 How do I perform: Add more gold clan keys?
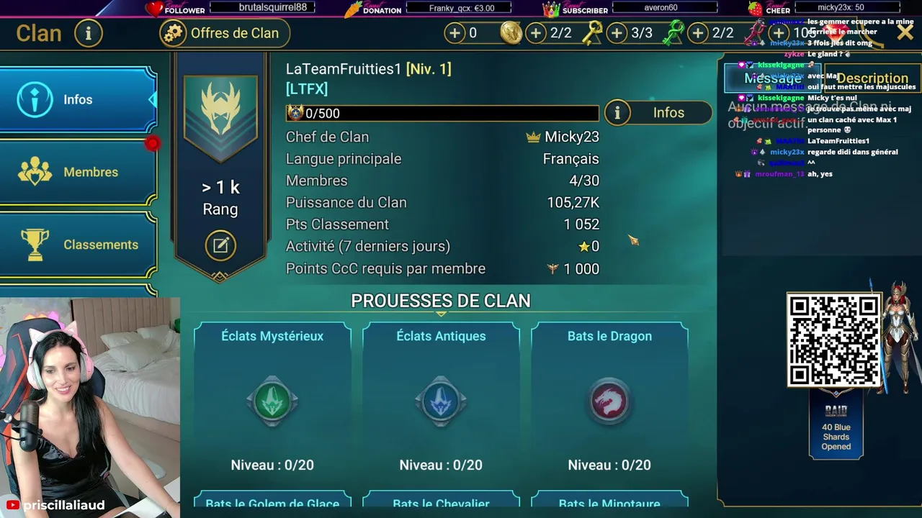click(536, 33)
